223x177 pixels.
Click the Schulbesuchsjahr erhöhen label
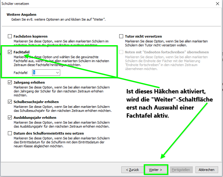click(x=36, y=102)
